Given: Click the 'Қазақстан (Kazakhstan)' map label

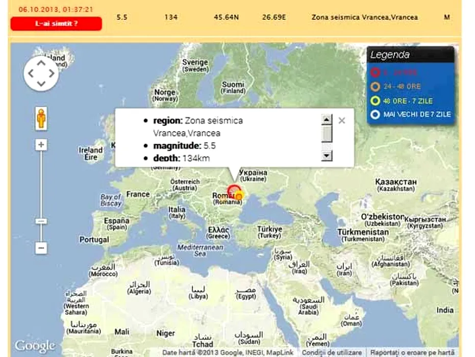Looking at the screenshot, I should coord(396,185).
